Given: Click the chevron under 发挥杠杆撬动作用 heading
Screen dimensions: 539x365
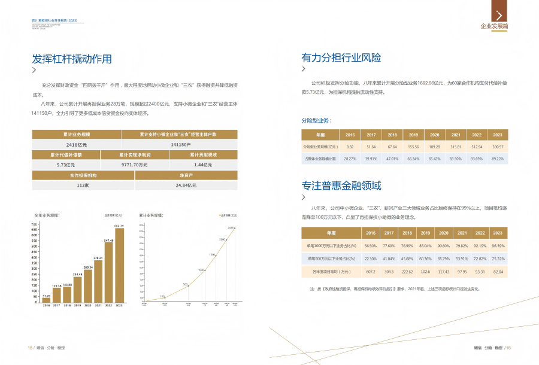Looking at the screenshot, I should pyautogui.click(x=34, y=70).
